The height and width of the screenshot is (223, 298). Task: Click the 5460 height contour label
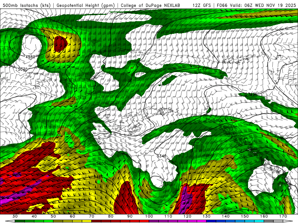pos(98,177)
